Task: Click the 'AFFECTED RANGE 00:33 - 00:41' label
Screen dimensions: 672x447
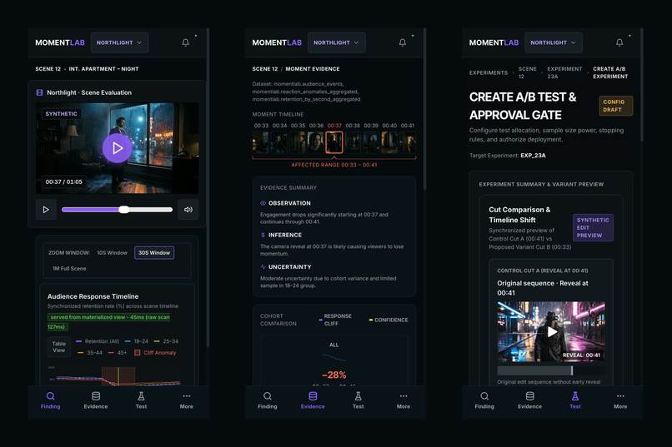Action: (334, 165)
